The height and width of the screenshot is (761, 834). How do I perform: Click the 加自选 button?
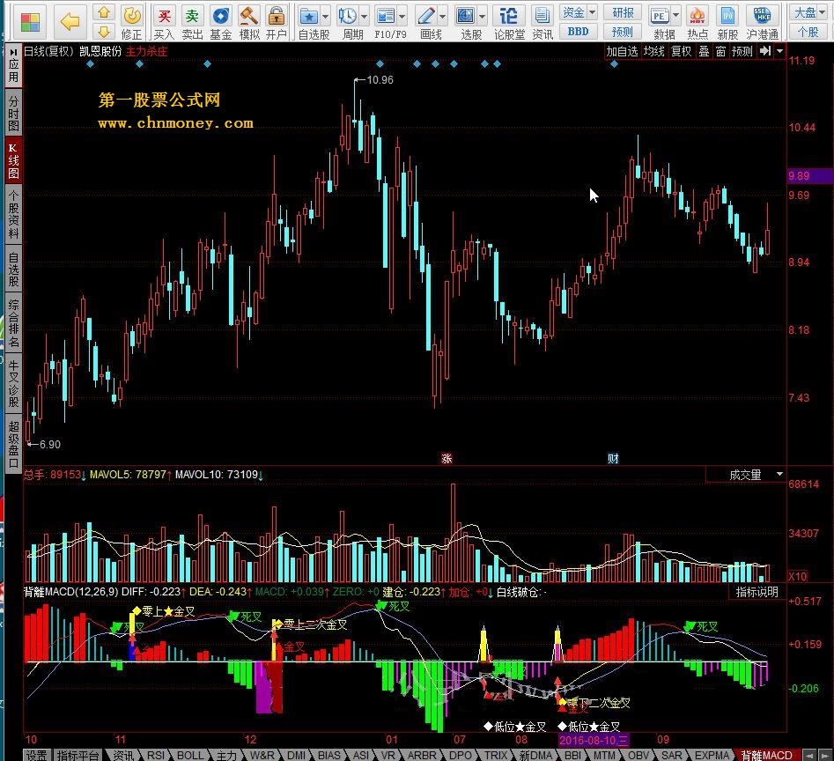pos(622,51)
